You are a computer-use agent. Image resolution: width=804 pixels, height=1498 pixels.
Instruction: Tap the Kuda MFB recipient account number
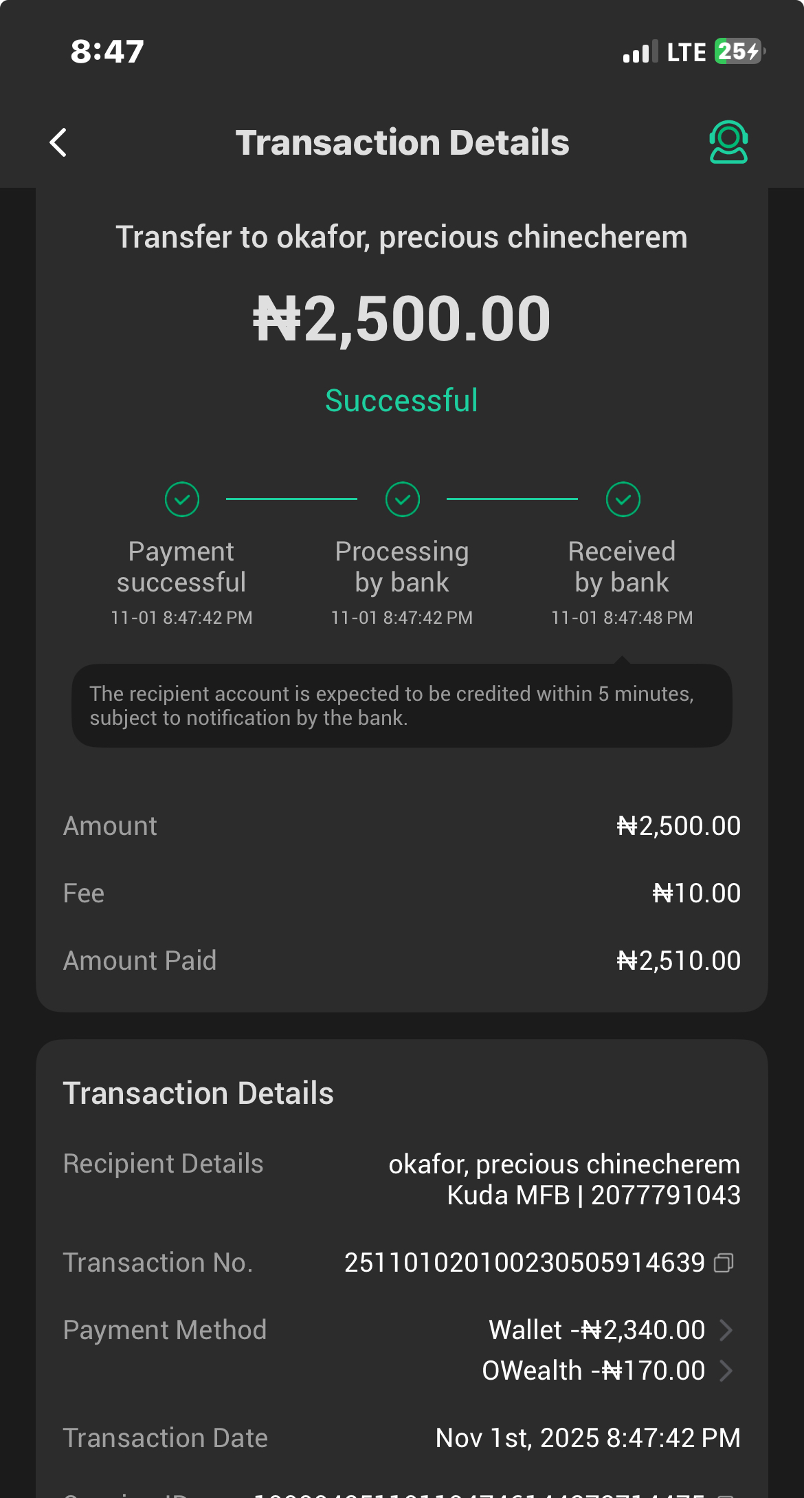[665, 1195]
